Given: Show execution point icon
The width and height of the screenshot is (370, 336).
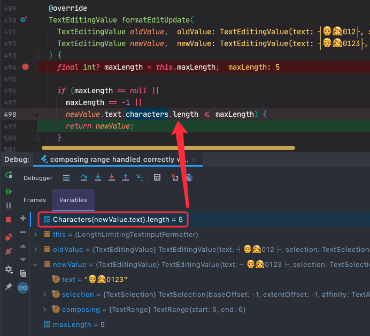Looking at the screenshot, I should (x=66, y=177).
